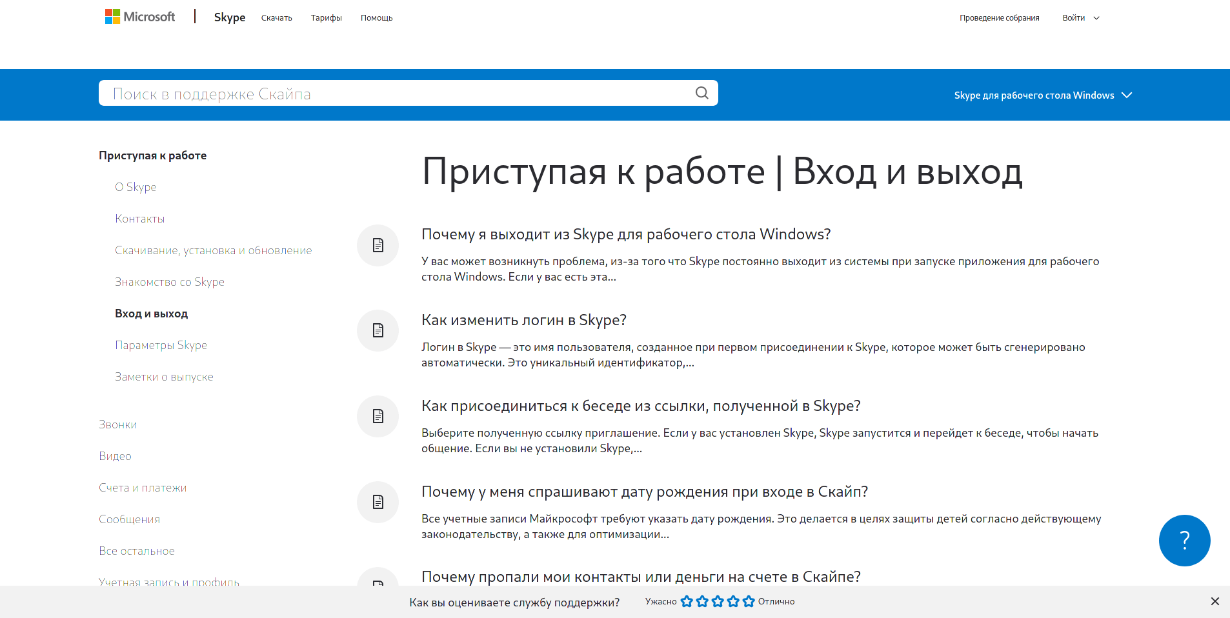Click document icon beside join conversation article
1230x618 pixels.
coord(378,417)
